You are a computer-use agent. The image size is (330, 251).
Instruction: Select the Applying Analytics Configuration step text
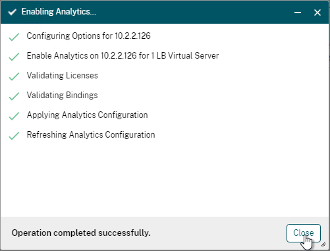[87, 115]
